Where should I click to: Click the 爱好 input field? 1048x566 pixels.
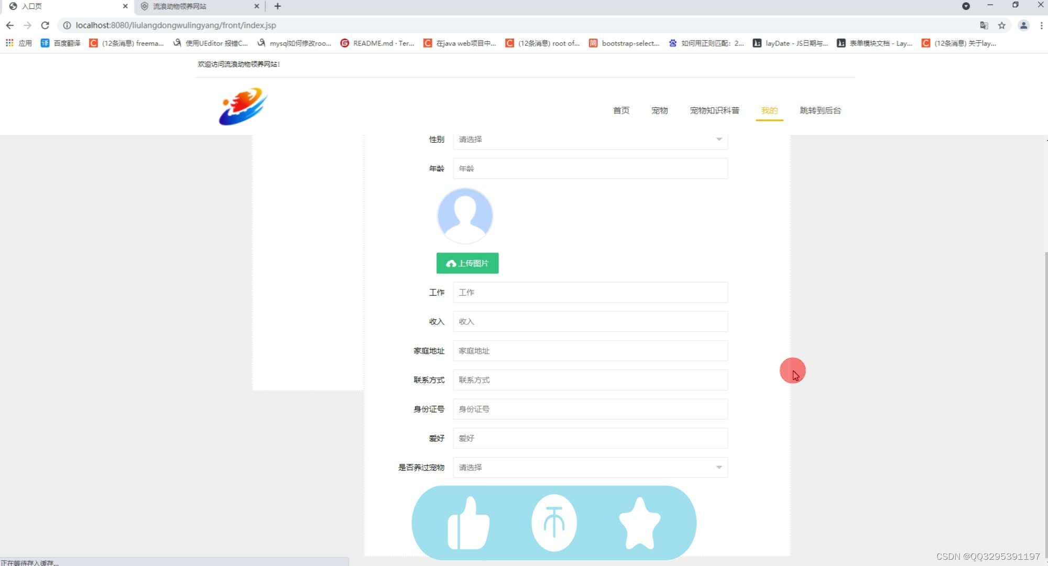590,439
